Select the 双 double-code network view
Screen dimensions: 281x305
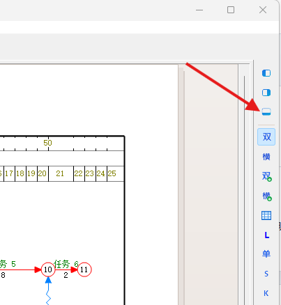pyautogui.click(x=266, y=137)
